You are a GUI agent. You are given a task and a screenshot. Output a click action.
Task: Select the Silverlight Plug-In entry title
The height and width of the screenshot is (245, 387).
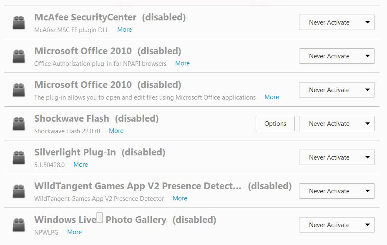75,152
